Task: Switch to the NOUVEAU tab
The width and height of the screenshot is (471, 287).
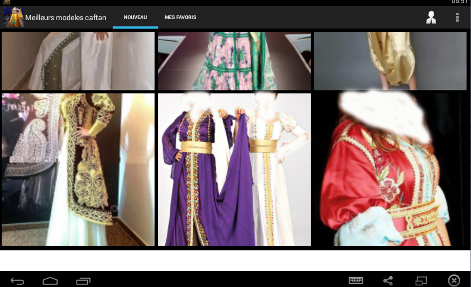Action: point(135,17)
